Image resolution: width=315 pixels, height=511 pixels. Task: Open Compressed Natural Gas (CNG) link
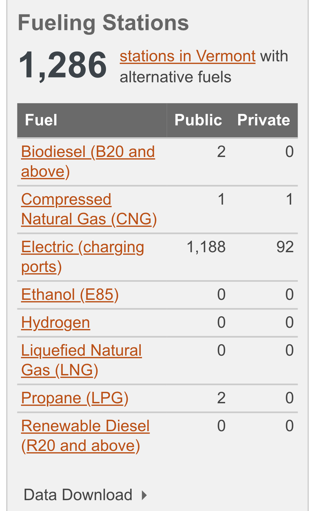pos(89,209)
